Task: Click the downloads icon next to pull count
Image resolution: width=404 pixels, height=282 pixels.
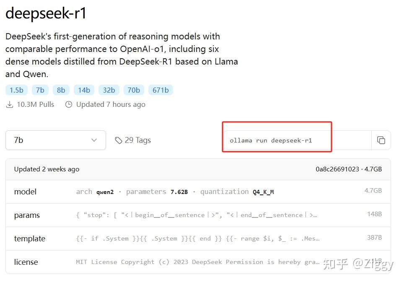Action: [x=9, y=104]
